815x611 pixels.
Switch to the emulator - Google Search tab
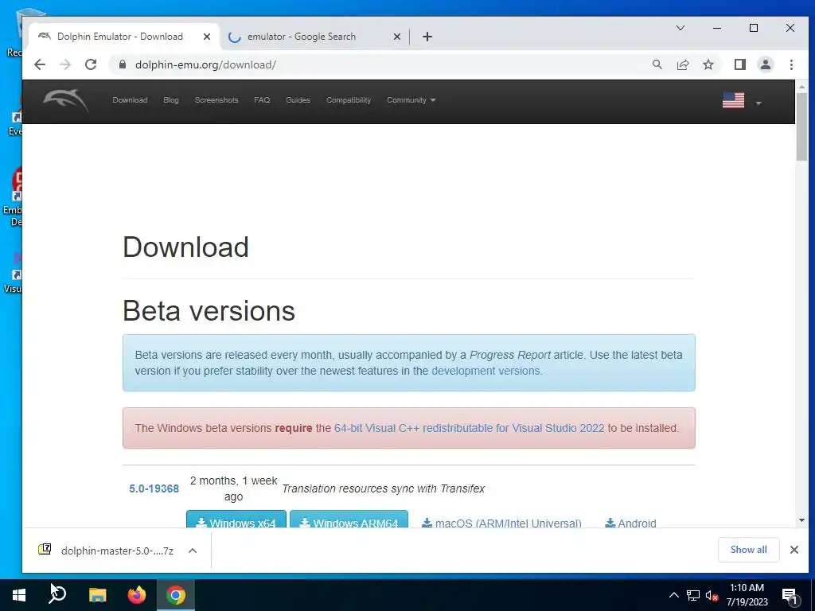314,37
